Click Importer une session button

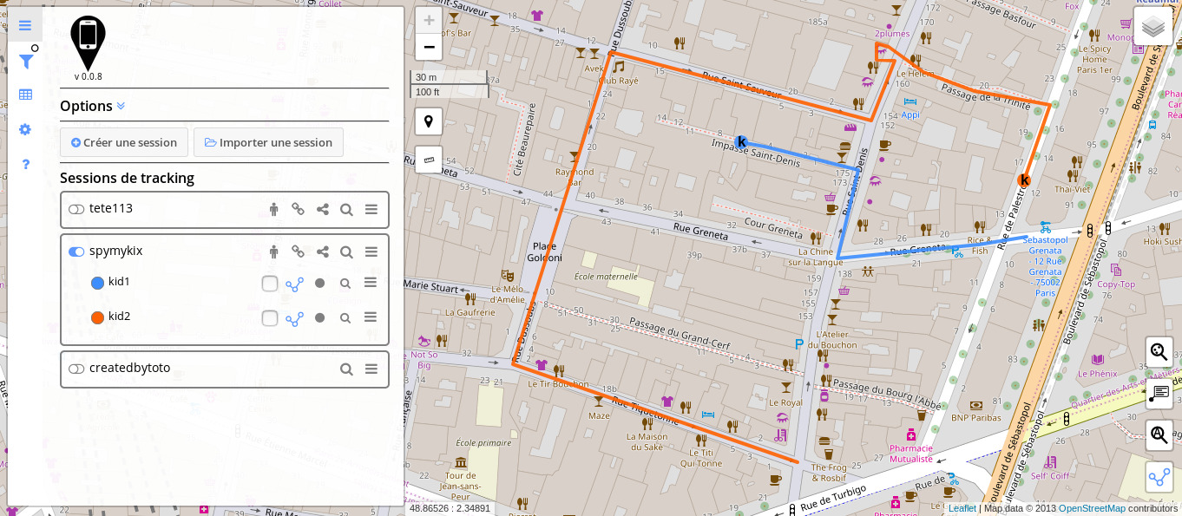pos(268,142)
